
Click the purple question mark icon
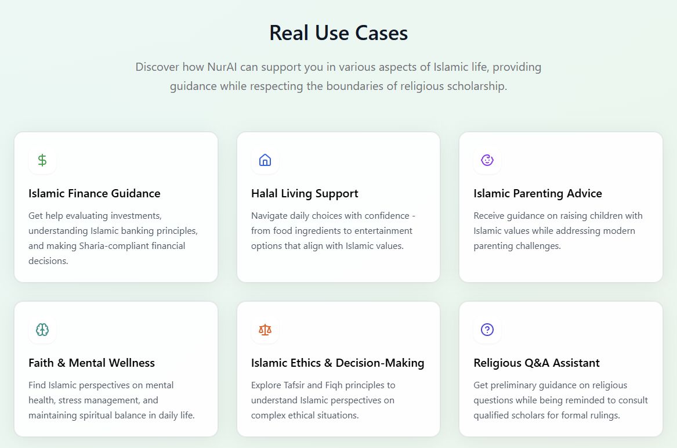487,330
